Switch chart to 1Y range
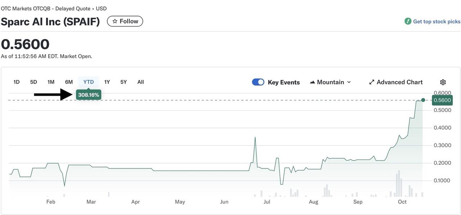461x215 pixels. pos(107,82)
